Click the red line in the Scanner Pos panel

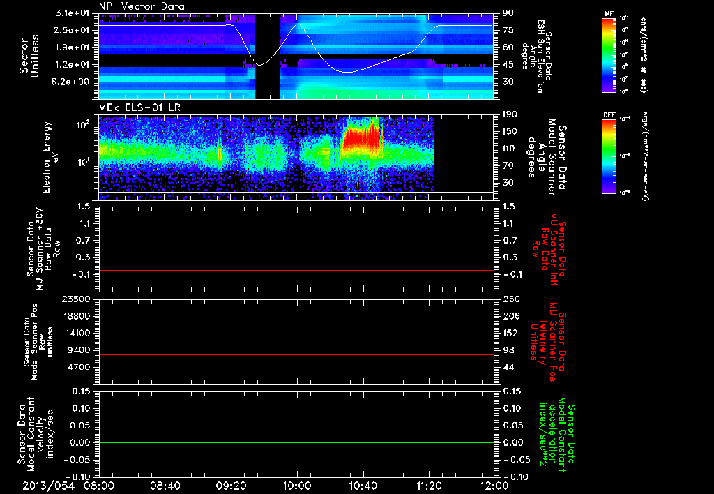pyautogui.click(x=296, y=354)
